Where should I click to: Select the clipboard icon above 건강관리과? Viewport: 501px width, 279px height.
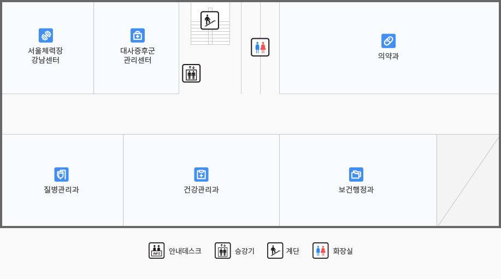[x=201, y=175]
